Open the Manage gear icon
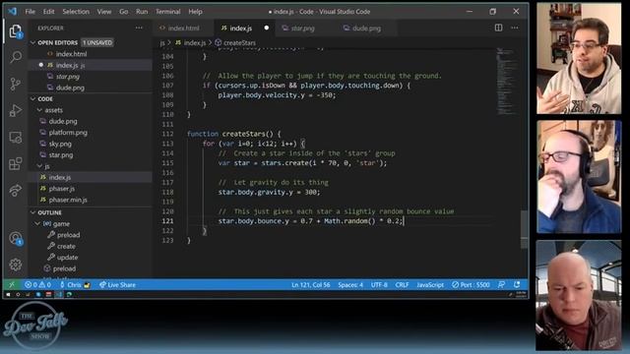The width and height of the screenshot is (630, 354). click(x=16, y=265)
